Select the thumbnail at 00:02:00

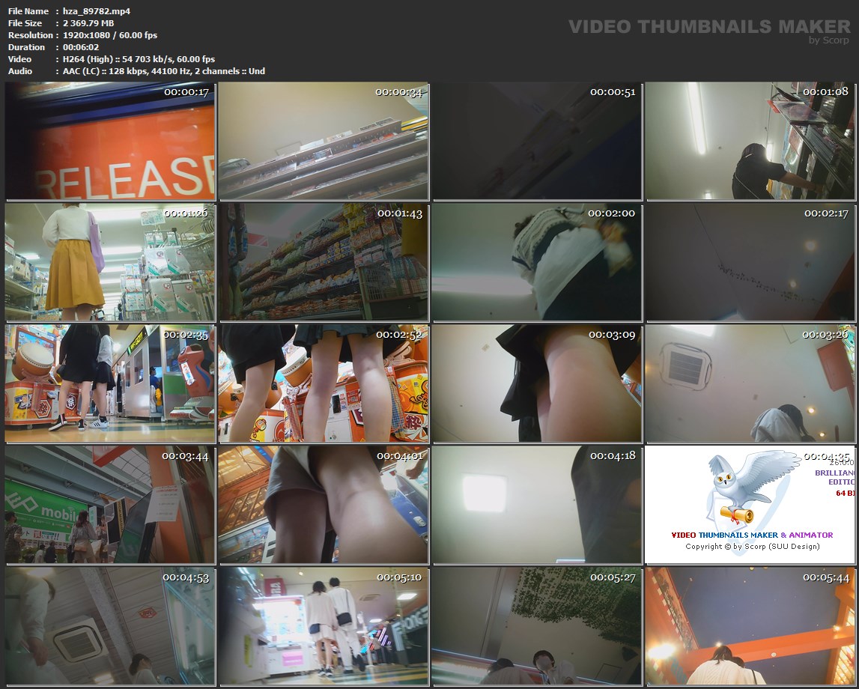click(x=537, y=262)
